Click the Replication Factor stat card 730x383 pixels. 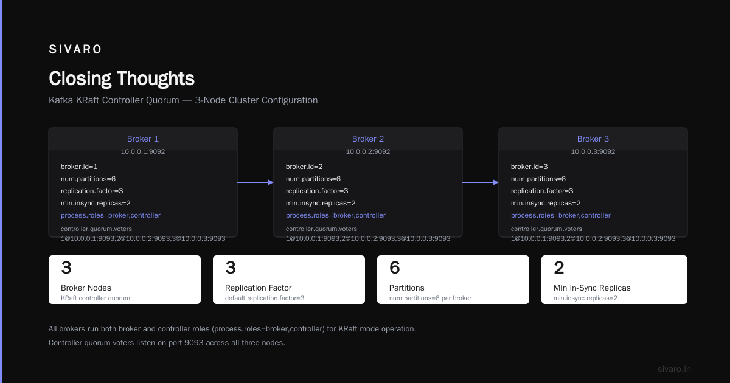(x=289, y=280)
